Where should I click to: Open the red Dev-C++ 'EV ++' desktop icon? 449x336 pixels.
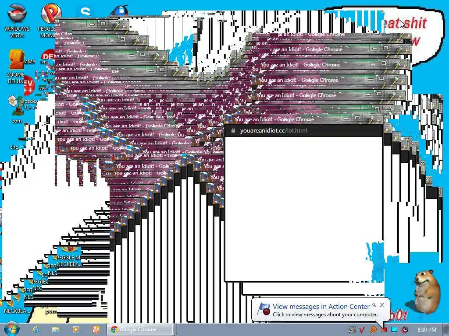29,85
